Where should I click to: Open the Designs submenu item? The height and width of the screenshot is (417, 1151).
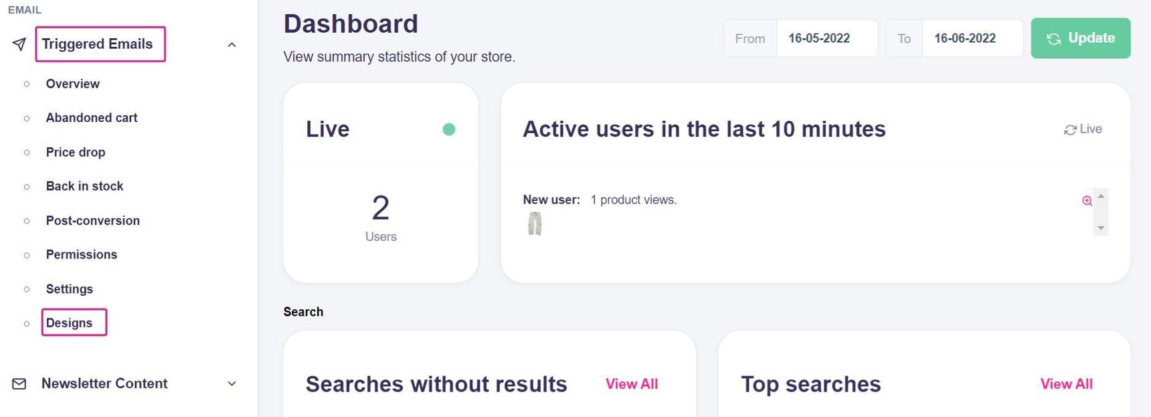(x=70, y=323)
